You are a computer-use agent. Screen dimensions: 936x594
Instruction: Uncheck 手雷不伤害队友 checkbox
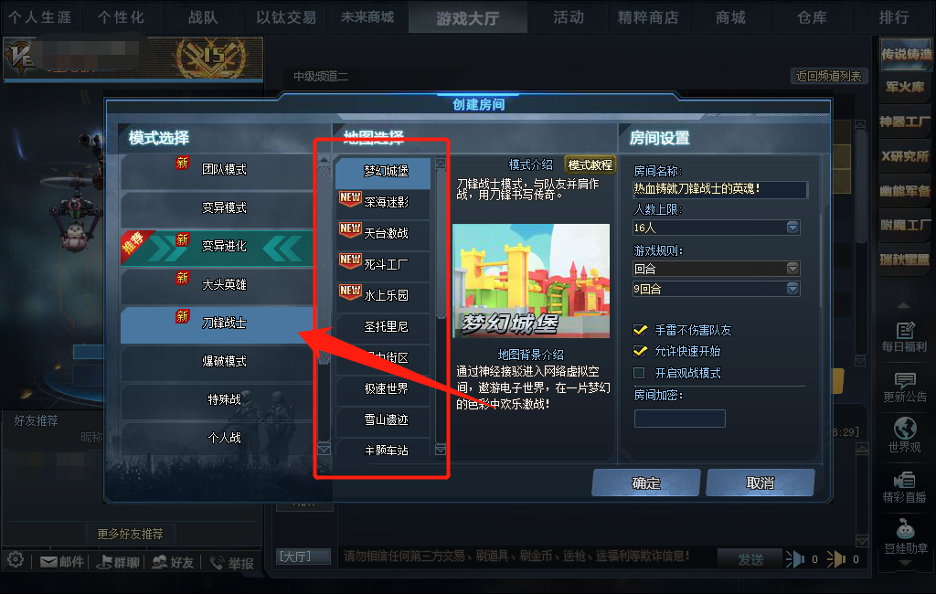[x=640, y=330]
